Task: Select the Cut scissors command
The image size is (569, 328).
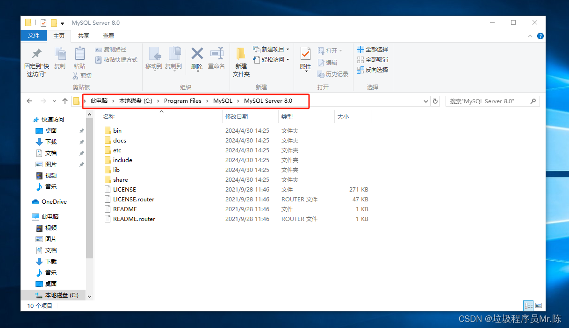Action: [82, 75]
